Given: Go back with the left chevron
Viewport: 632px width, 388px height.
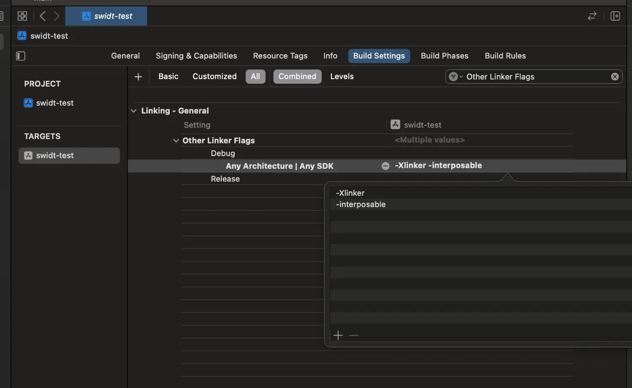Looking at the screenshot, I should [43, 16].
